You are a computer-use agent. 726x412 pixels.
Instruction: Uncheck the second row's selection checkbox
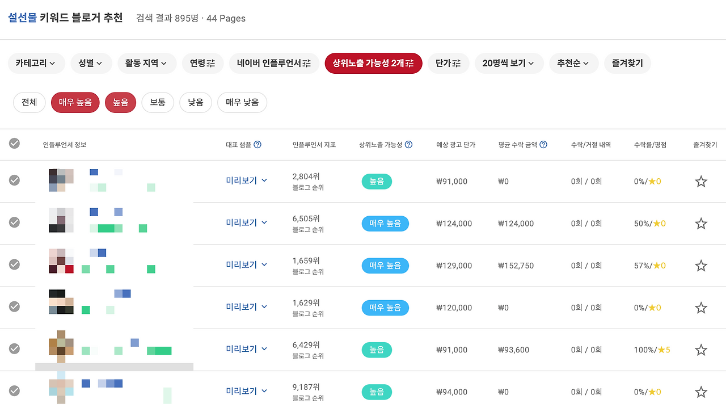click(14, 222)
